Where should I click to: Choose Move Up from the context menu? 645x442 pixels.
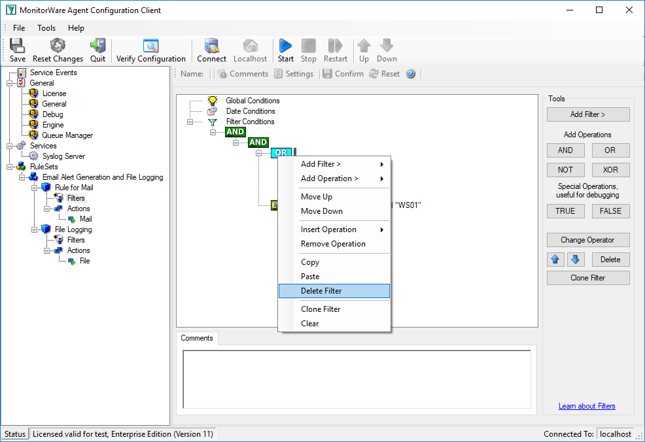[334, 197]
